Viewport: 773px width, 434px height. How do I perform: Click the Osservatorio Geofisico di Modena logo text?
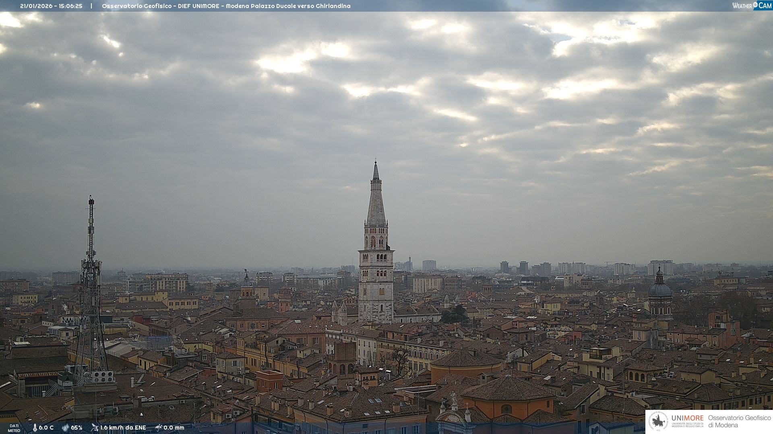[x=739, y=422]
